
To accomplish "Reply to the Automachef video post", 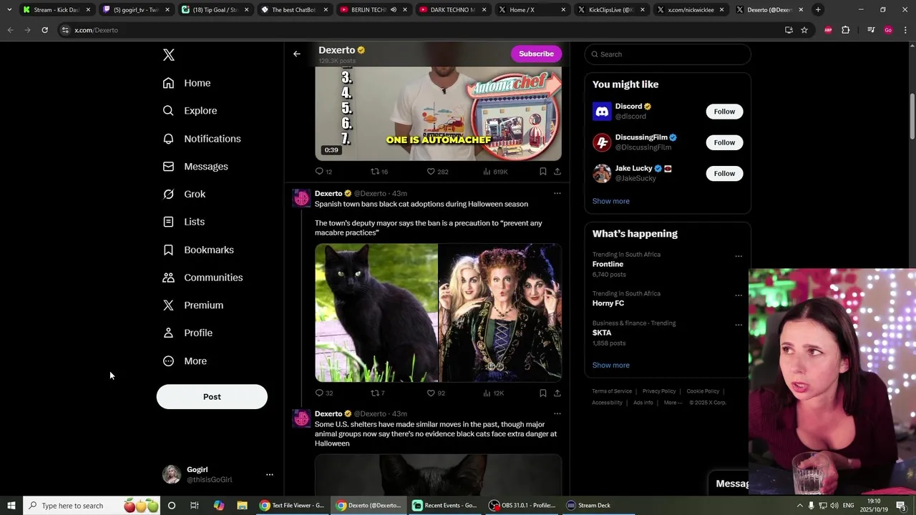I will (323, 172).
